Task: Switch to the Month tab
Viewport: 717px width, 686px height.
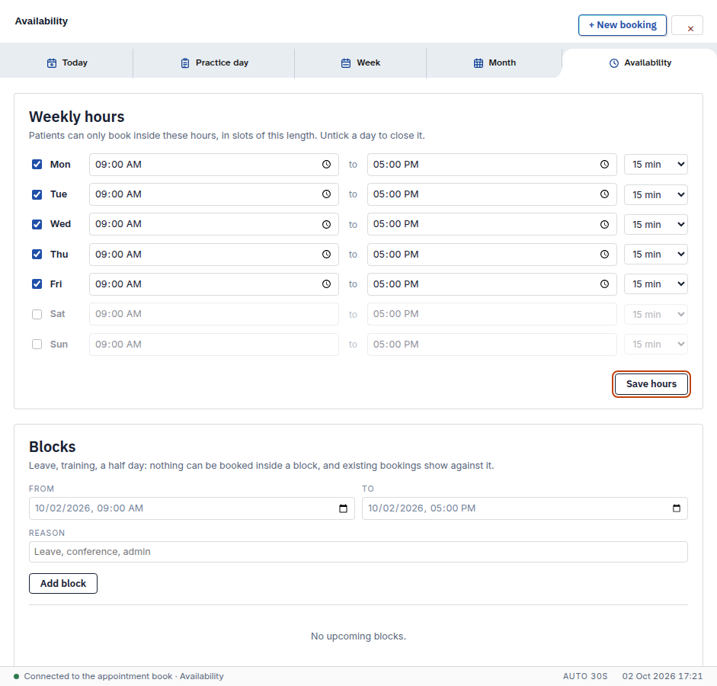Action: coord(495,63)
